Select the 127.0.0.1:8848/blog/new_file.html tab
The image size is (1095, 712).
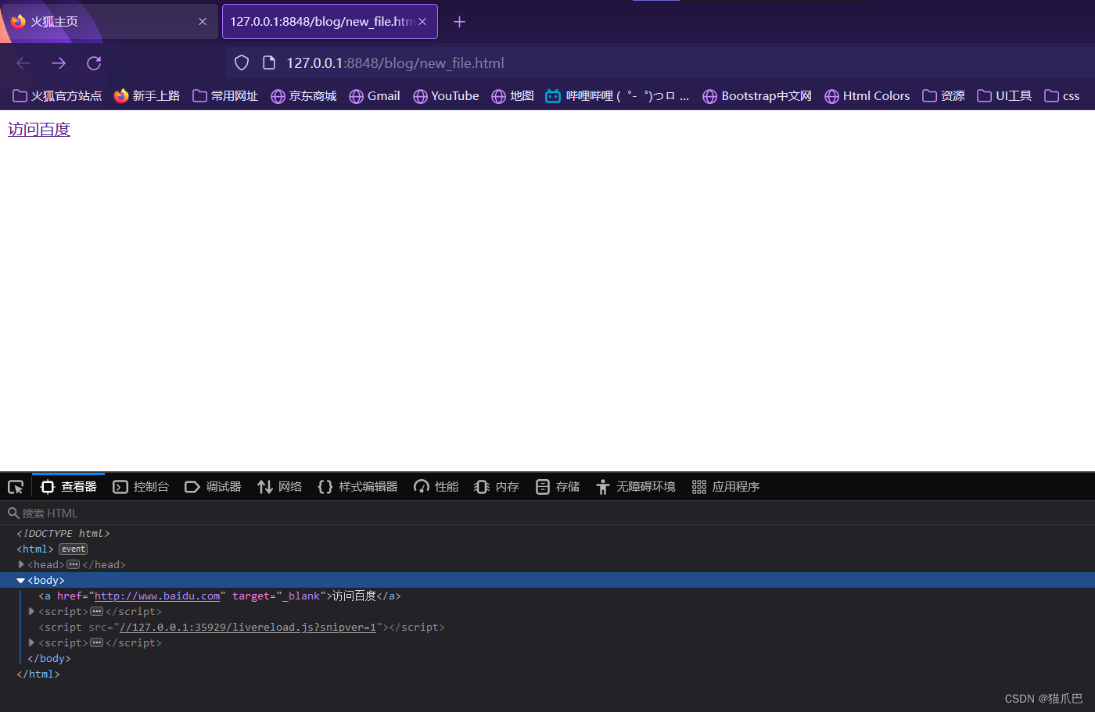330,22
